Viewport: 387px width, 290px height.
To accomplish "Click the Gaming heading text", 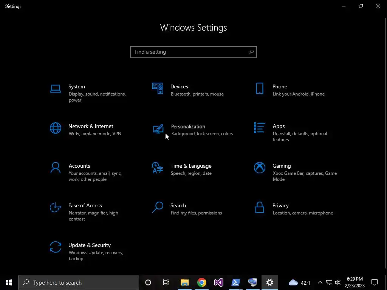I will click(x=282, y=166).
